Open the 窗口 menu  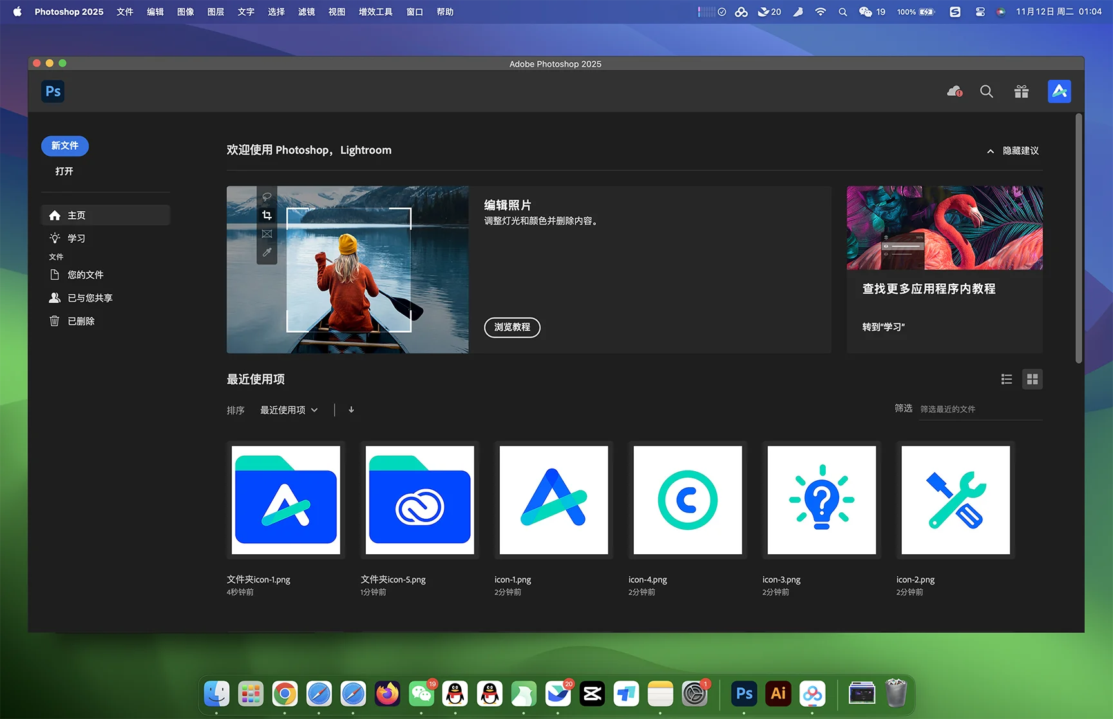(415, 12)
